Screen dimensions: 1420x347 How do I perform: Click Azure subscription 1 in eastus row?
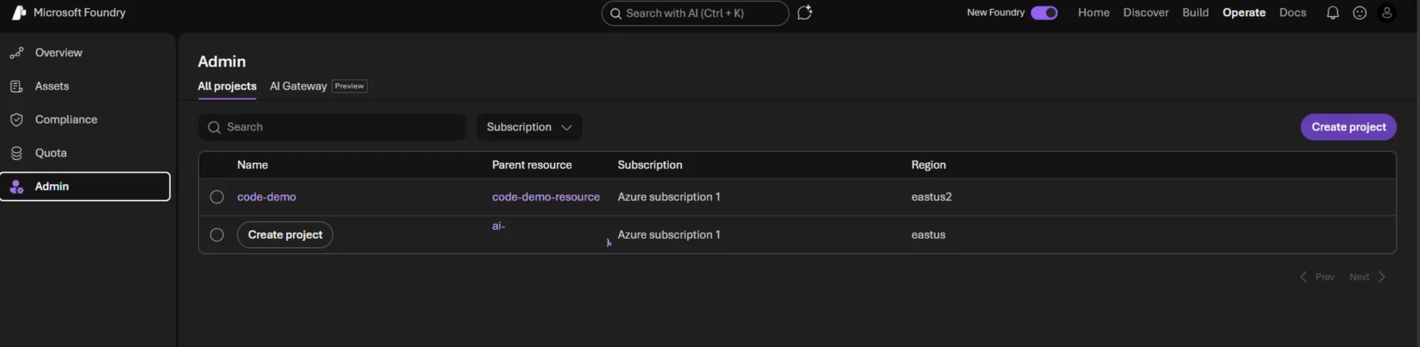click(x=669, y=235)
